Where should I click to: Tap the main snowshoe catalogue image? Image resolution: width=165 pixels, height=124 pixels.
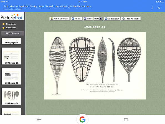click(x=95, y=66)
